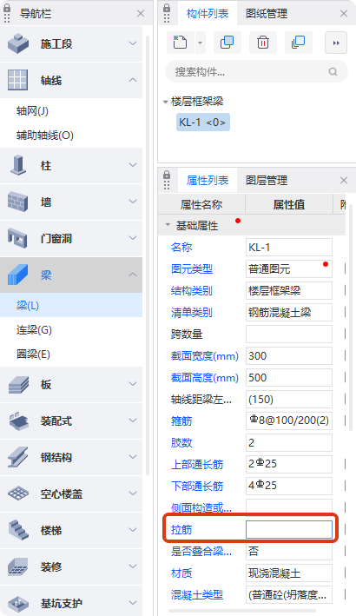356x616 pixels.
Task: Click the 箍筋 value field
Action: 289,421
